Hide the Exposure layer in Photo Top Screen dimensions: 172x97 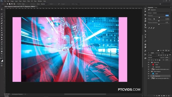click(149, 67)
